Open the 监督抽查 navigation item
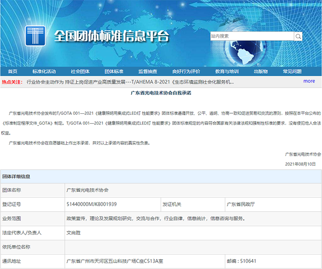This screenshot has width=322, height=269. point(148,71)
